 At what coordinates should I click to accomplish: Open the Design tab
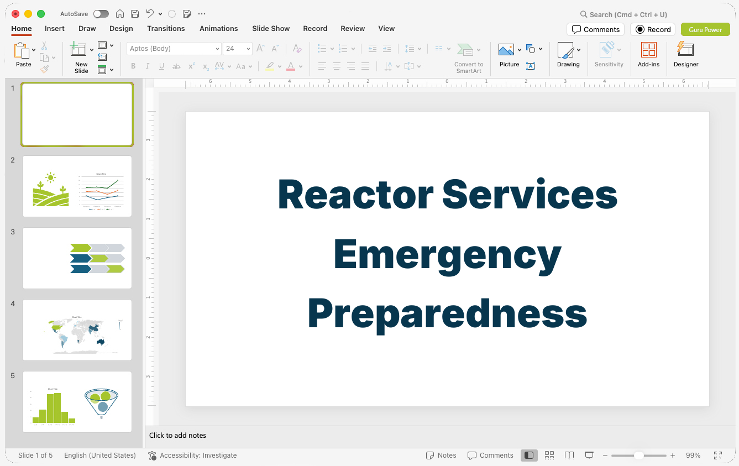tap(121, 29)
